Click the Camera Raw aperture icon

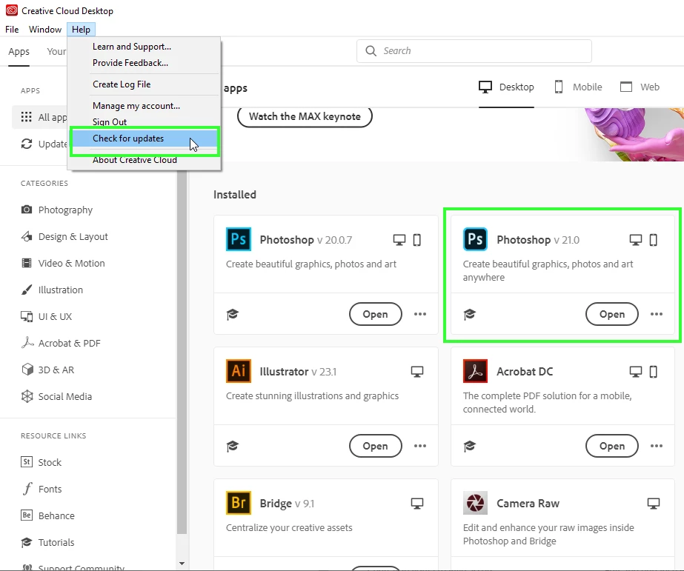pos(475,503)
